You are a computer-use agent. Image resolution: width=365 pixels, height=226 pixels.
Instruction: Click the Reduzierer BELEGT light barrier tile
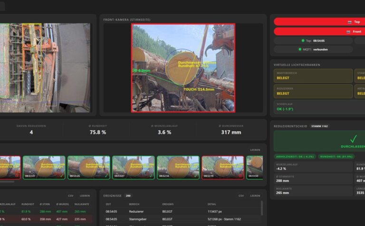[x=313, y=91]
